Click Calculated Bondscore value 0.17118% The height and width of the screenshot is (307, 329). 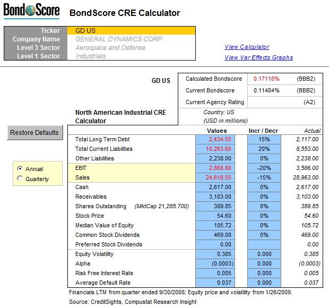[266, 79]
